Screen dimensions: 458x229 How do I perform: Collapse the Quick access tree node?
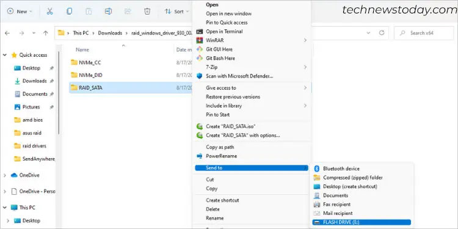click(5, 55)
